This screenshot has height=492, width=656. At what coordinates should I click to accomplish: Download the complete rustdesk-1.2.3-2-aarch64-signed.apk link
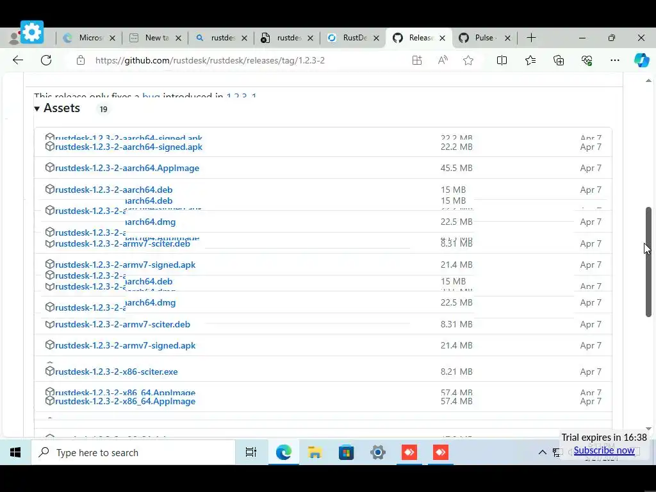[x=129, y=147]
